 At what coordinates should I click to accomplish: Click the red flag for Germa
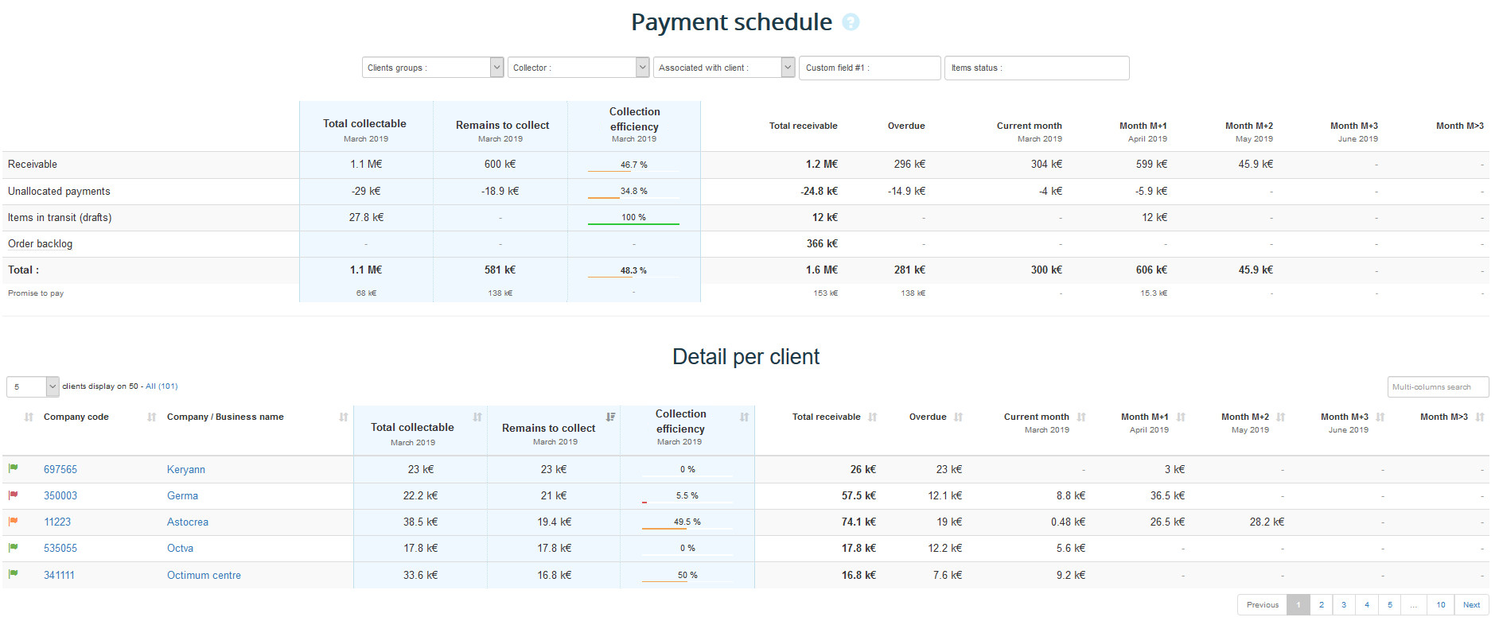click(14, 495)
